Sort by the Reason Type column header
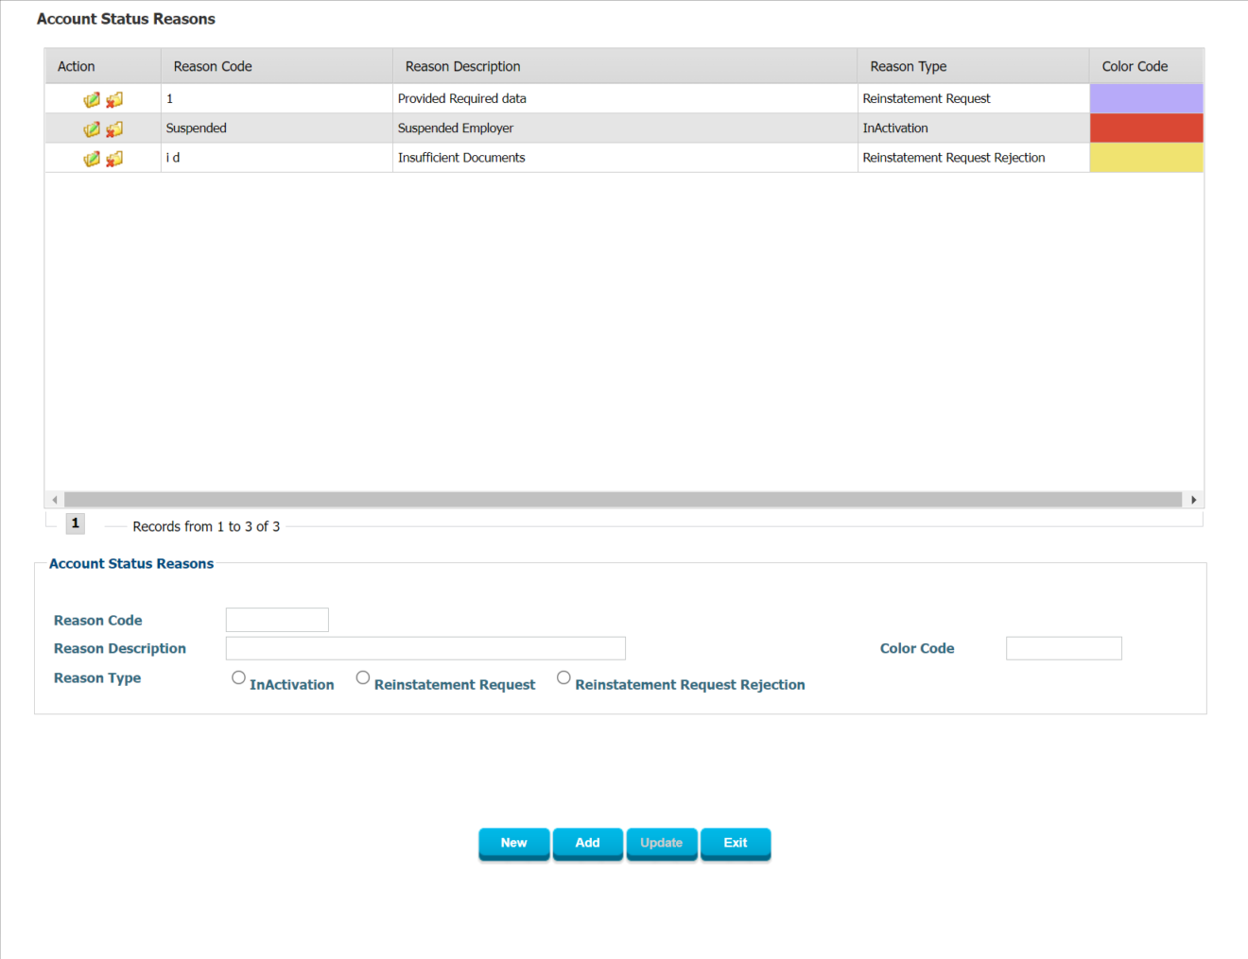The width and height of the screenshot is (1248, 959). (973, 66)
